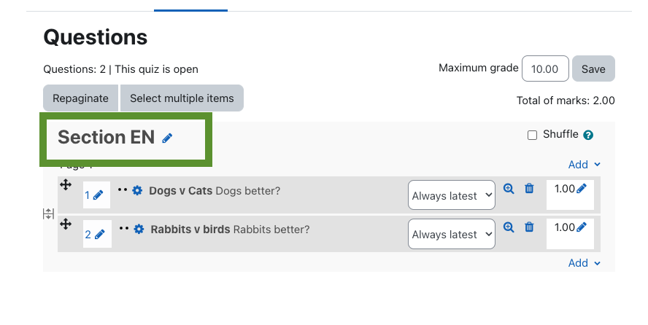
Task: Click the Maximum grade input field
Action: pyautogui.click(x=545, y=68)
